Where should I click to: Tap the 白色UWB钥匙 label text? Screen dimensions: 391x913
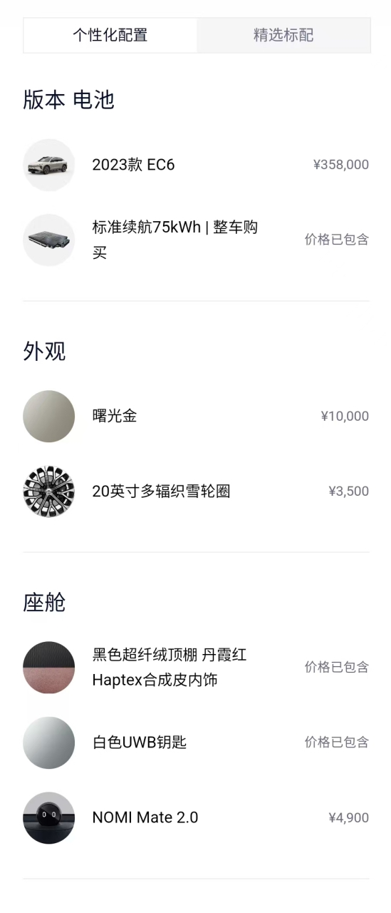click(139, 743)
